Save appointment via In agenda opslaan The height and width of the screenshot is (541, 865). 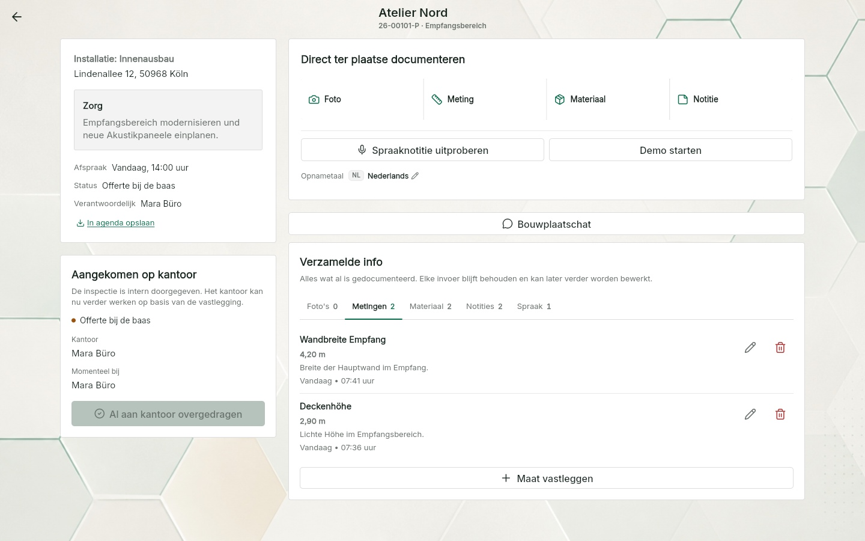coord(115,223)
